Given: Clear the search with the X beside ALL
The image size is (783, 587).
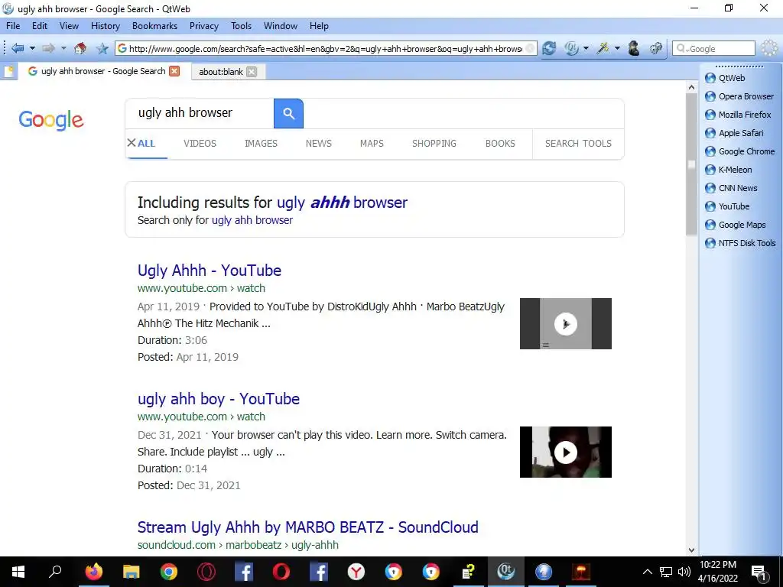Looking at the screenshot, I should [132, 143].
